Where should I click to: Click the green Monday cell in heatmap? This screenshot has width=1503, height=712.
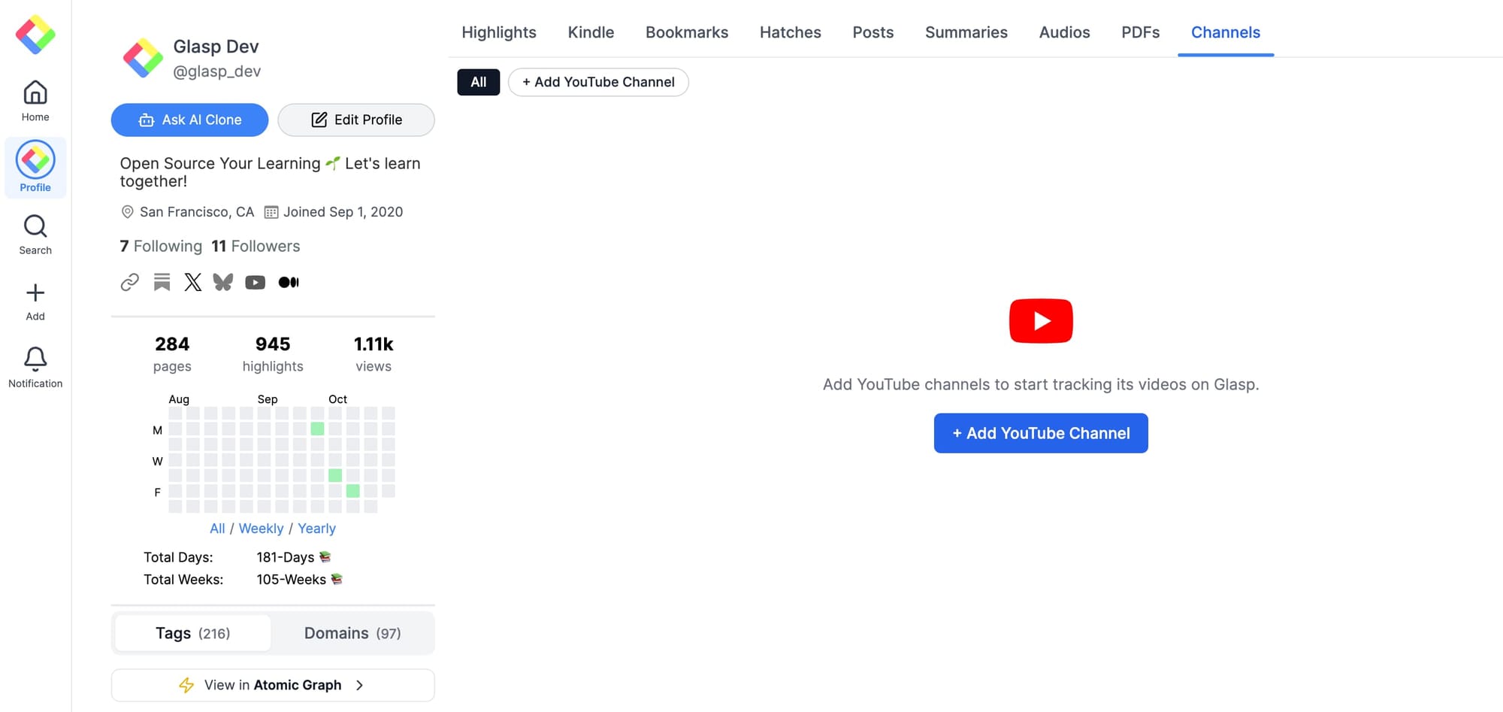pos(317,429)
